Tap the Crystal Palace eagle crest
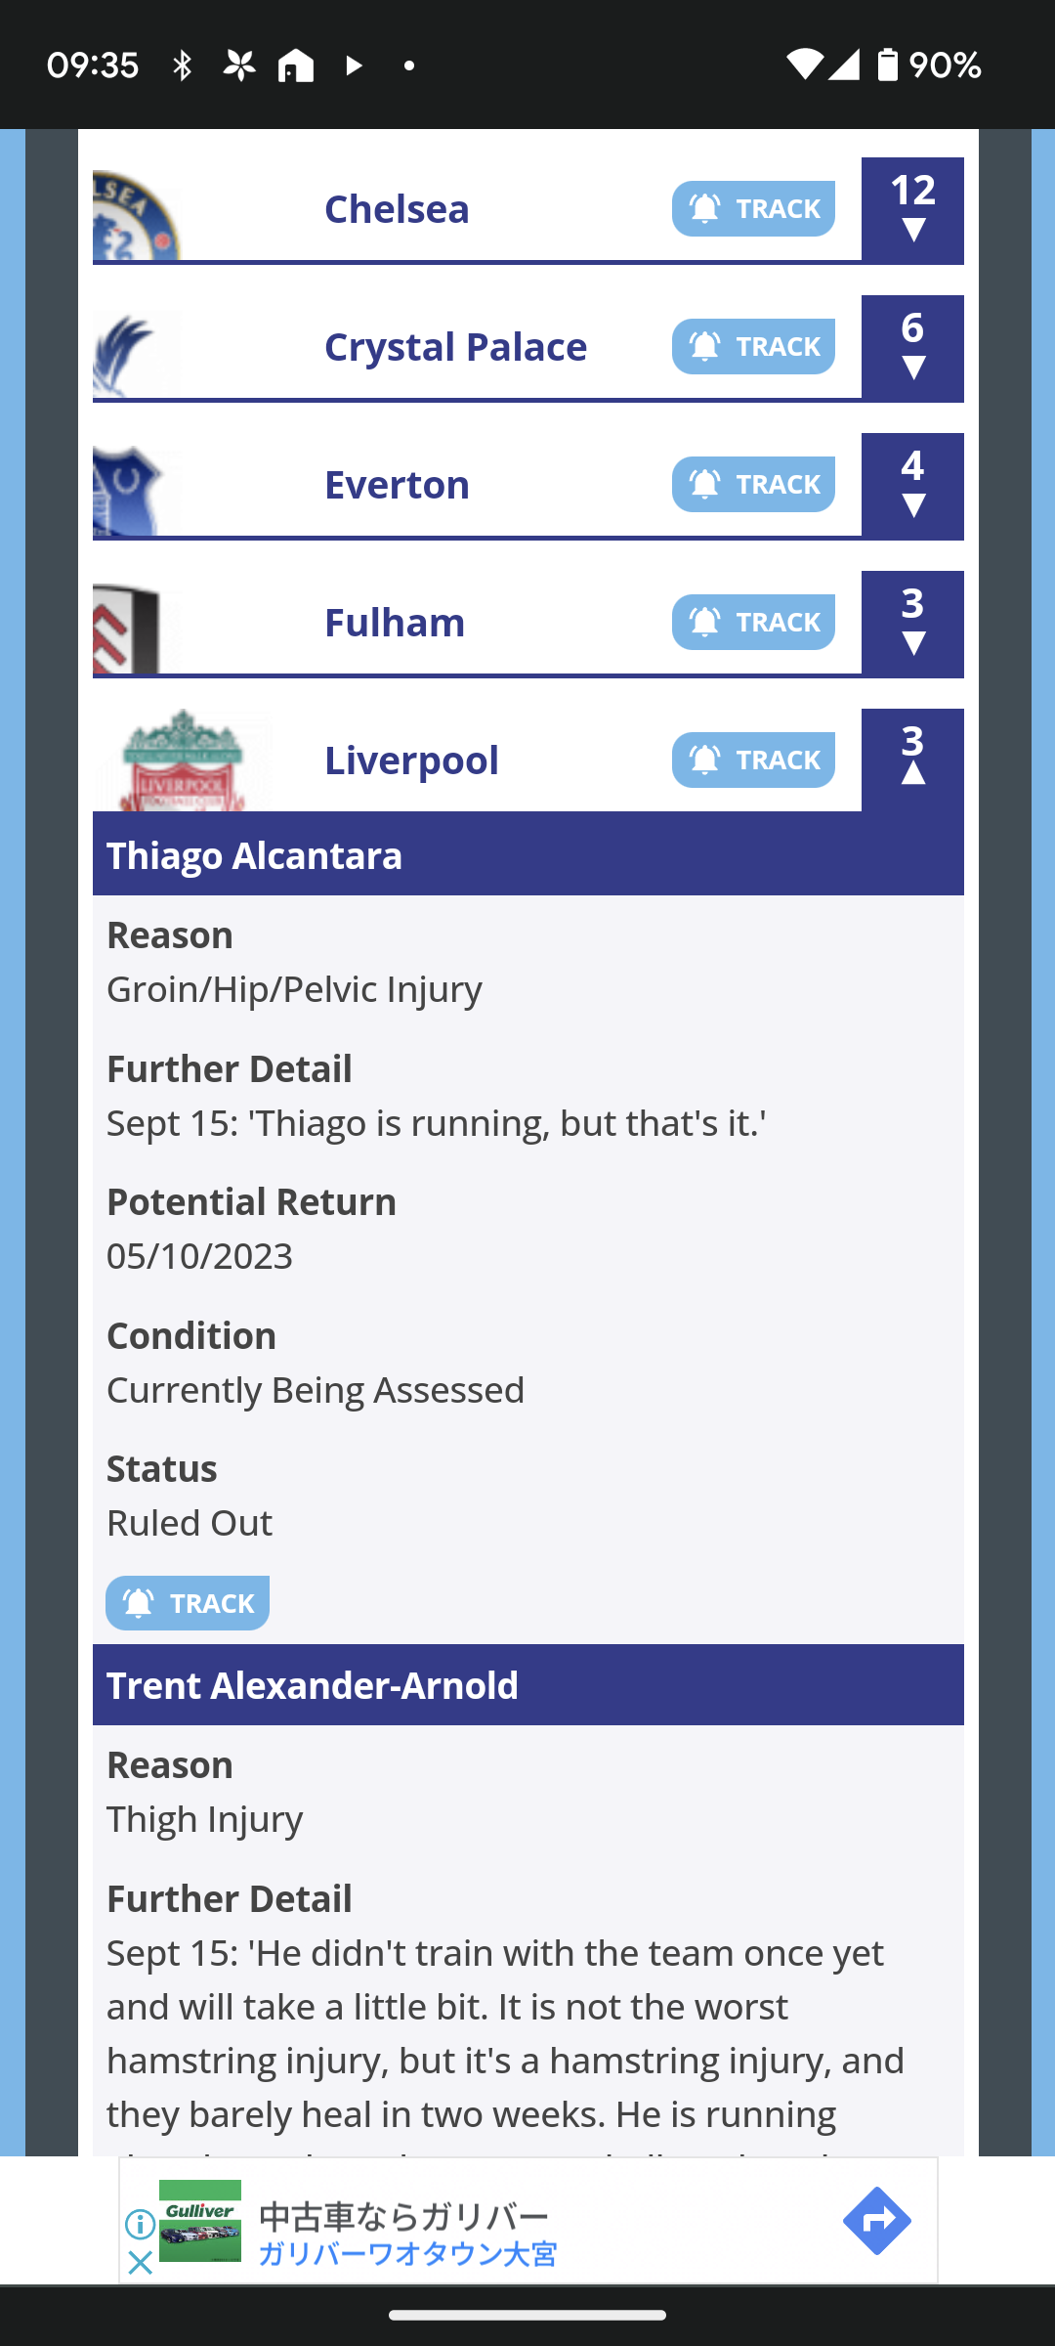The height and width of the screenshot is (2346, 1055). [x=137, y=353]
